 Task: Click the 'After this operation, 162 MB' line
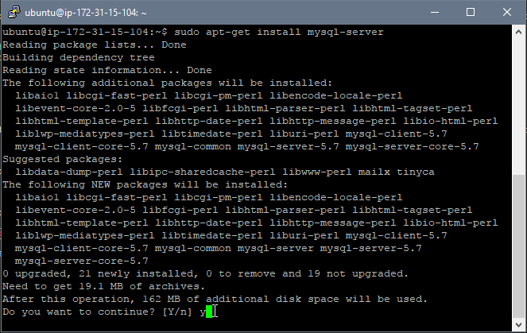[215, 299]
